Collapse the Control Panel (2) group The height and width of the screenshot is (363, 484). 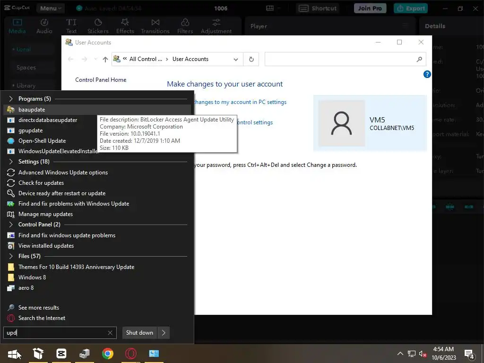click(x=11, y=225)
